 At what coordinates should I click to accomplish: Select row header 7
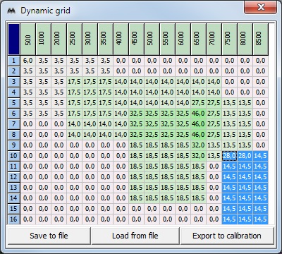14,124
